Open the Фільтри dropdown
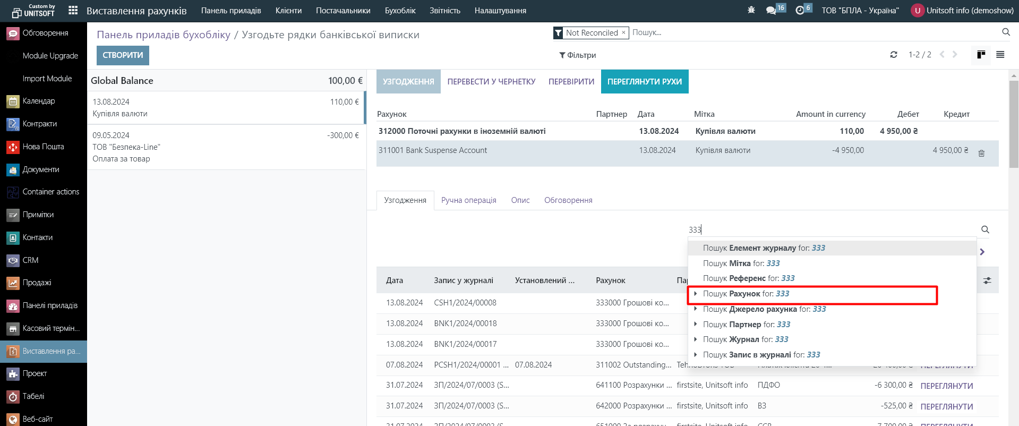The height and width of the screenshot is (426, 1019). pos(577,55)
